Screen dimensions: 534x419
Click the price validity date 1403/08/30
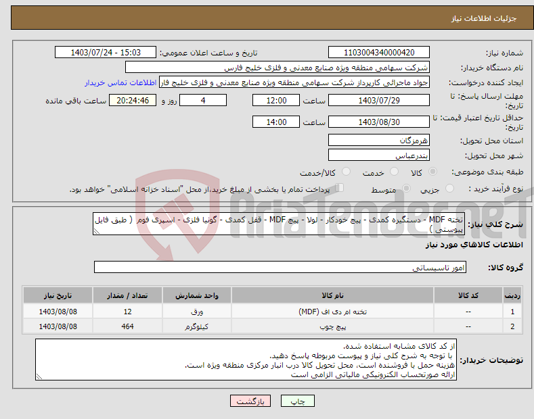379,122
